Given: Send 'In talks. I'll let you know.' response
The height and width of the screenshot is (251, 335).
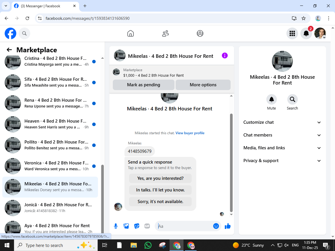Looking at the screenshot, I should point(160,190).
